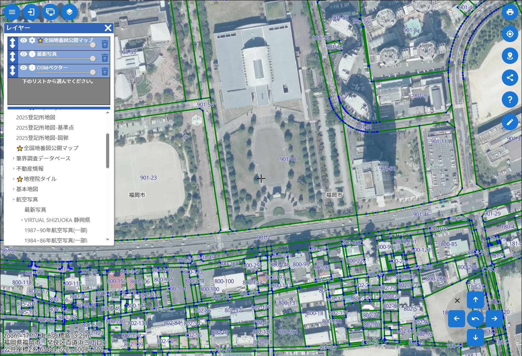Delete the 最新写真 layer with trash icon
The image size is (522, 356).
[105, 57]
